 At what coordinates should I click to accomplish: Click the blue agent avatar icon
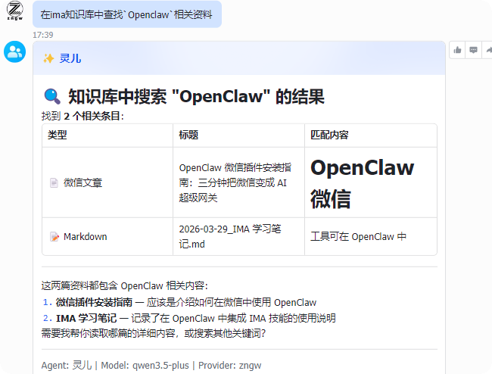click(15, 52)
